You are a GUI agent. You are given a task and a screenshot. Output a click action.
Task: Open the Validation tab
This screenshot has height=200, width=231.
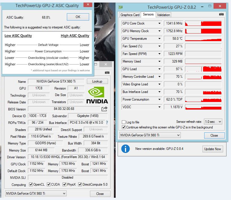163,15
